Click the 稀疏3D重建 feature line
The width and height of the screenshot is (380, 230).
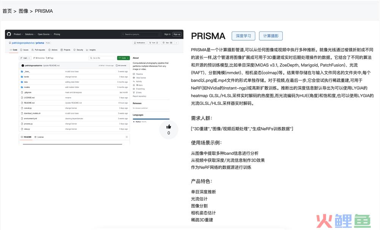coord(202,220)
